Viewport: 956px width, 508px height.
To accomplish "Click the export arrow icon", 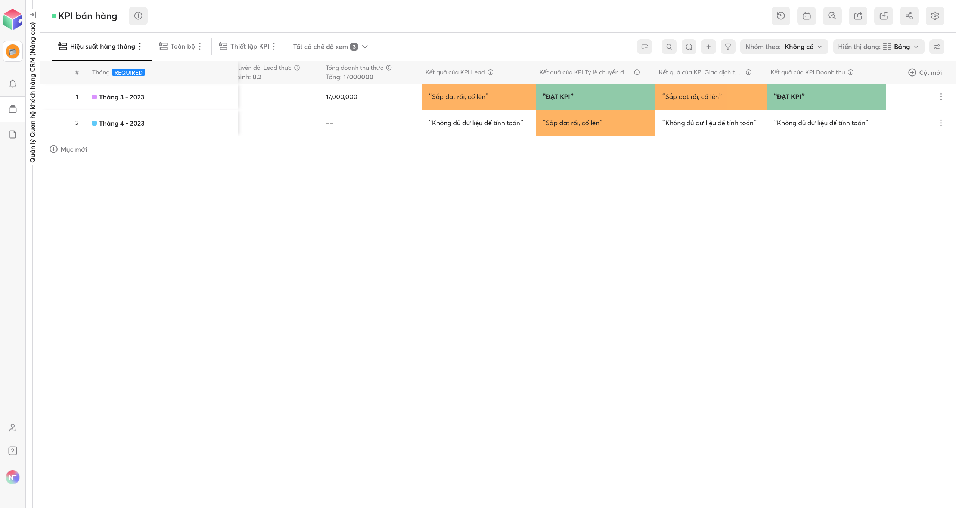I will pos(858,16).
